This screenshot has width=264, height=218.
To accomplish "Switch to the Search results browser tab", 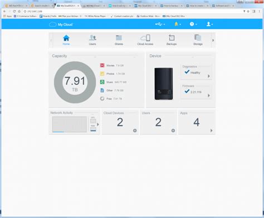I will [41, 6].
